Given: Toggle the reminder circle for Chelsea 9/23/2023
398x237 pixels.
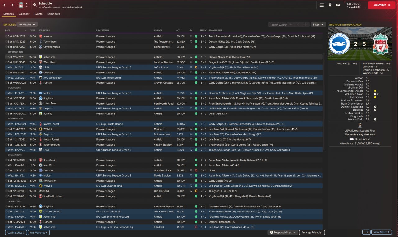Looking at the screenshot, I should click(6, 72).
